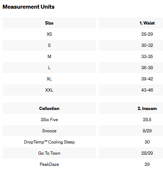Viewport: 163px width, 172px height.
Task: Click the 2. Inseam column header
Action: [131, 109]
